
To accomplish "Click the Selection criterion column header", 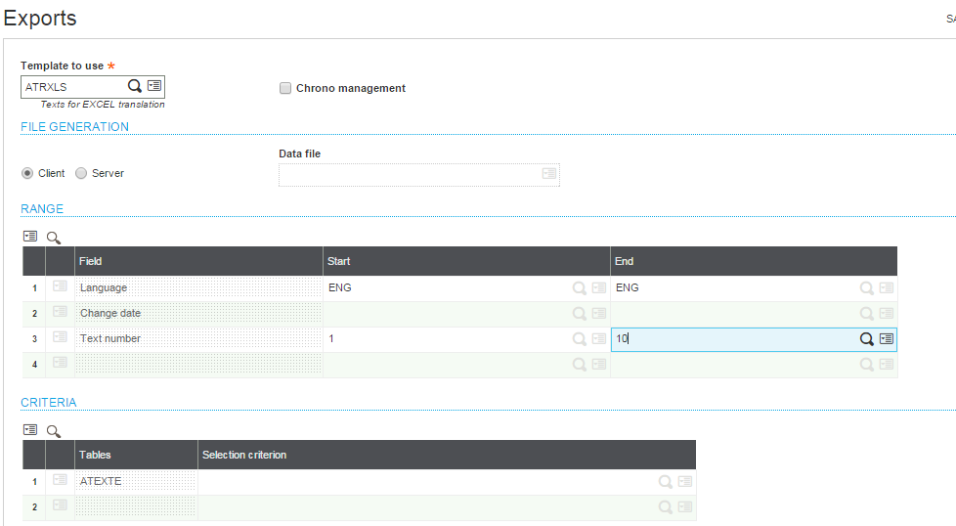I will click(446, 455).
